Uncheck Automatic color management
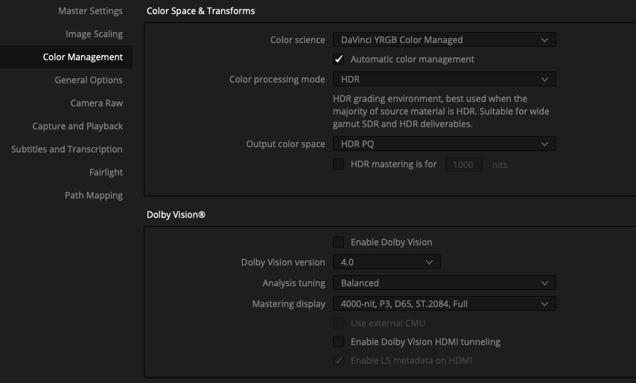Image resolution: width=636 pixels, height=383 pixels. click(x=338, y=59)
